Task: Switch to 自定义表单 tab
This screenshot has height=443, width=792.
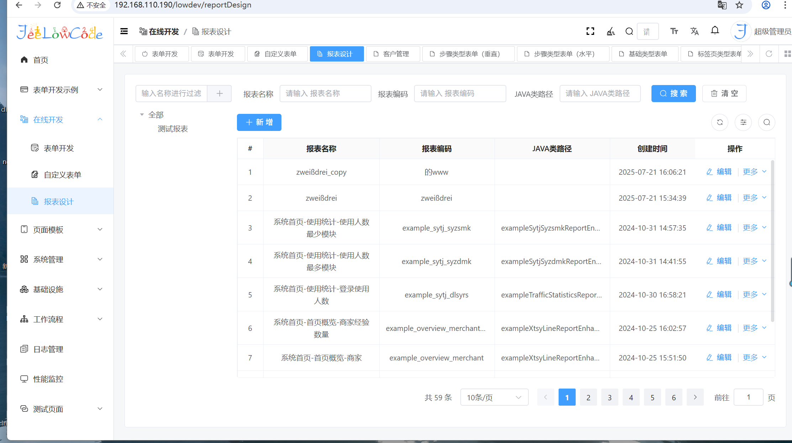Action: (x=277, y=54)
